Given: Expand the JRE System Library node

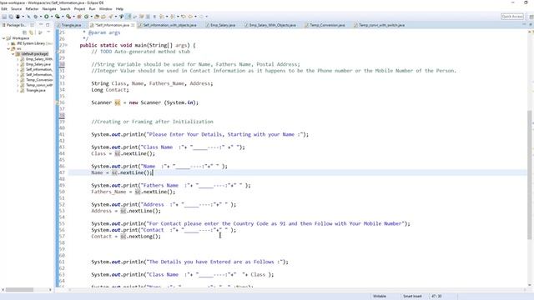Looking at the screenshot, I should [8, 43].
